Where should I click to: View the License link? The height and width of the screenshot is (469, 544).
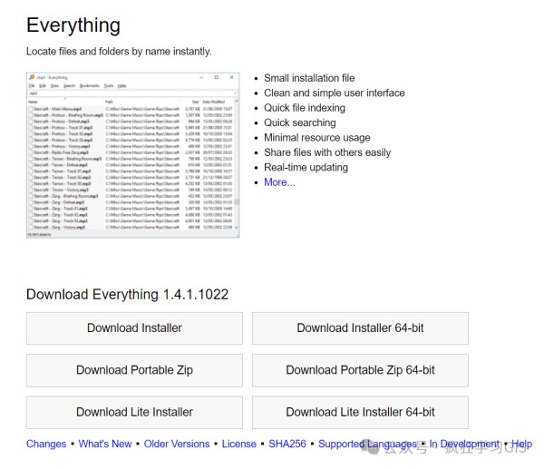click(239, 444)
